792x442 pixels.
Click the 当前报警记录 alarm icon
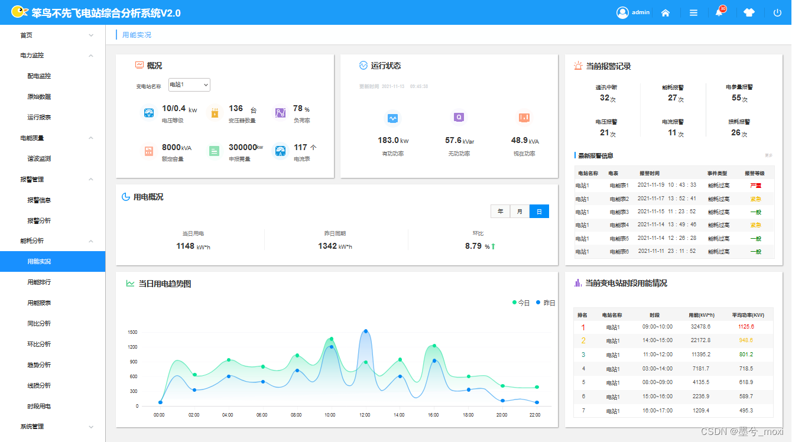578,66
